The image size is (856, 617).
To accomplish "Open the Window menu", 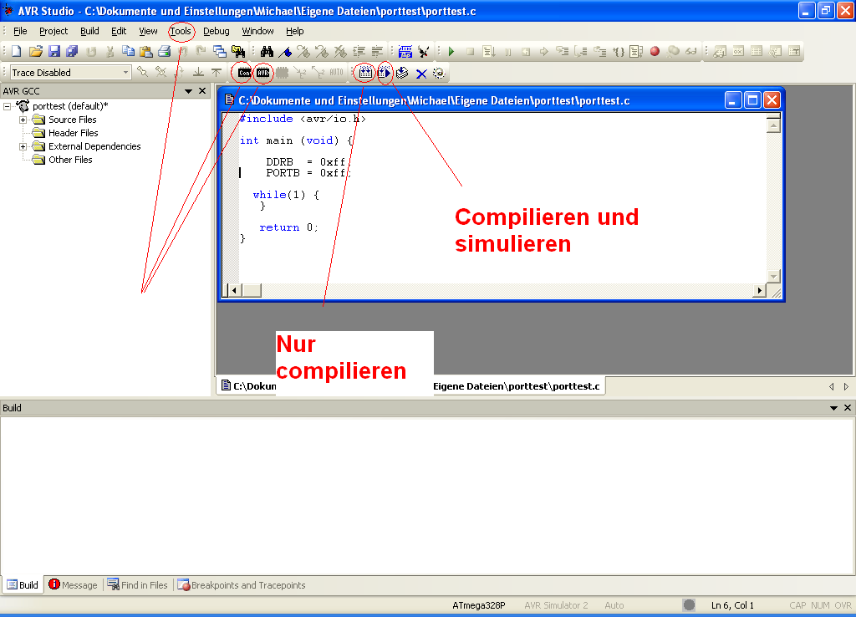I will [x=257, y=31].
